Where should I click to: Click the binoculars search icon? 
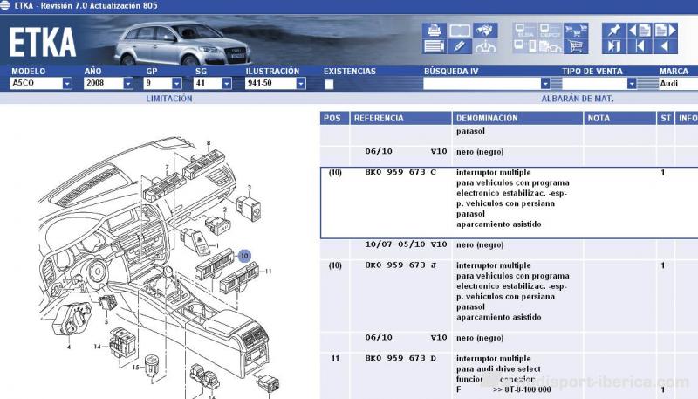(x=485, y=31)
